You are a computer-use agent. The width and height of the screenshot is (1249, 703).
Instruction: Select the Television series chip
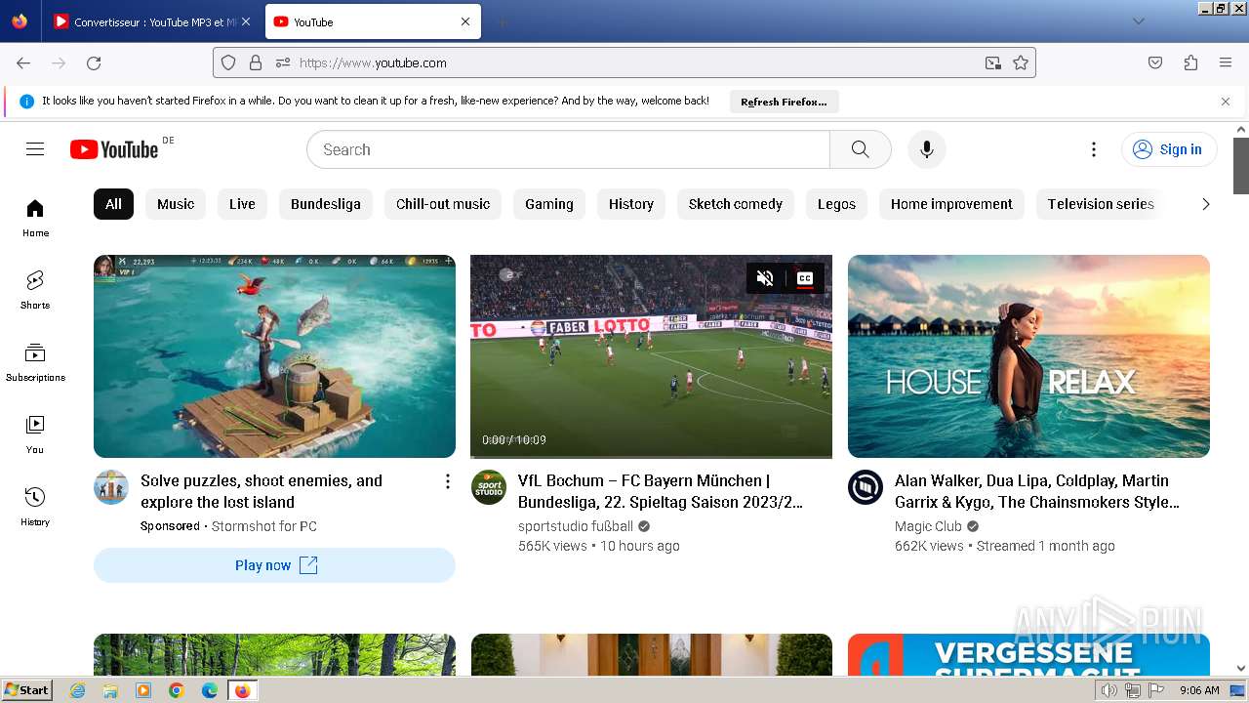click(1101, 204)
